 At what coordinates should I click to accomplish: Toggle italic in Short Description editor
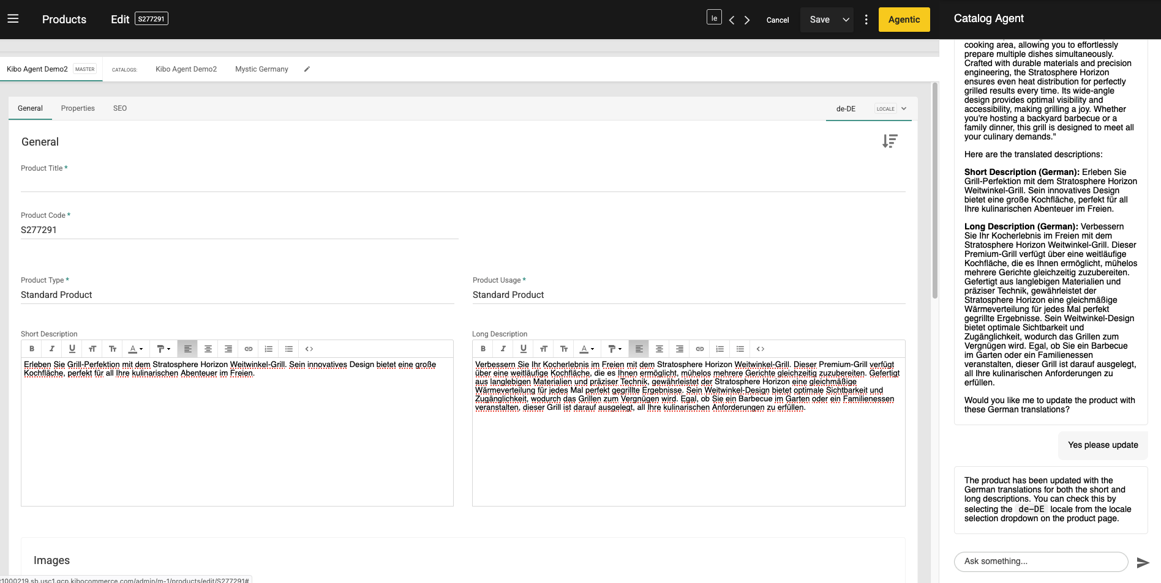(x=52, y=349)
